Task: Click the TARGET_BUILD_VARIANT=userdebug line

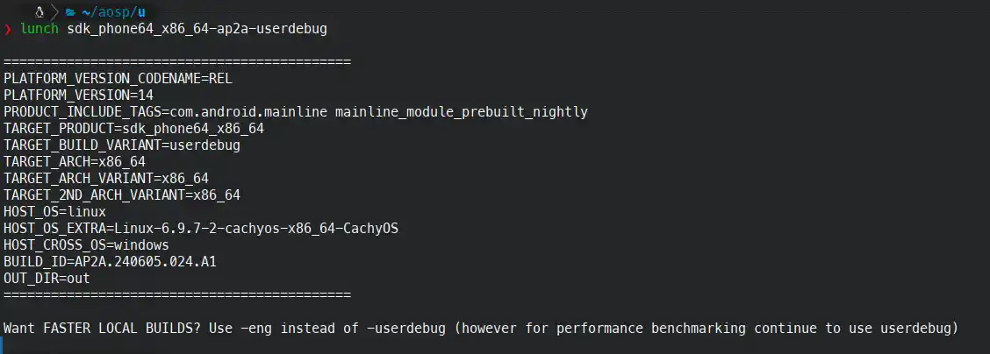Action: click(x=122, y=145)
